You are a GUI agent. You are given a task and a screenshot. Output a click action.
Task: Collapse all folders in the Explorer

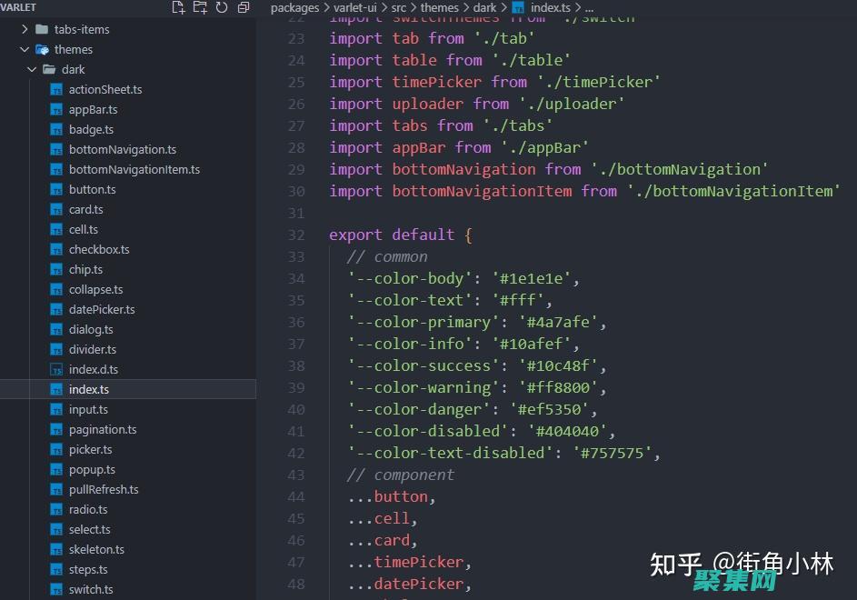click(243, 7)
